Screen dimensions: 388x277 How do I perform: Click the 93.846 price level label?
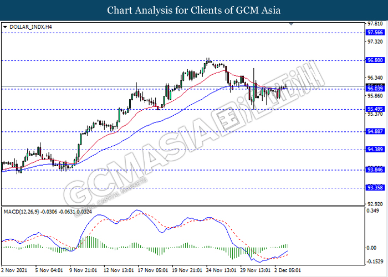click(x=375, y=170)
